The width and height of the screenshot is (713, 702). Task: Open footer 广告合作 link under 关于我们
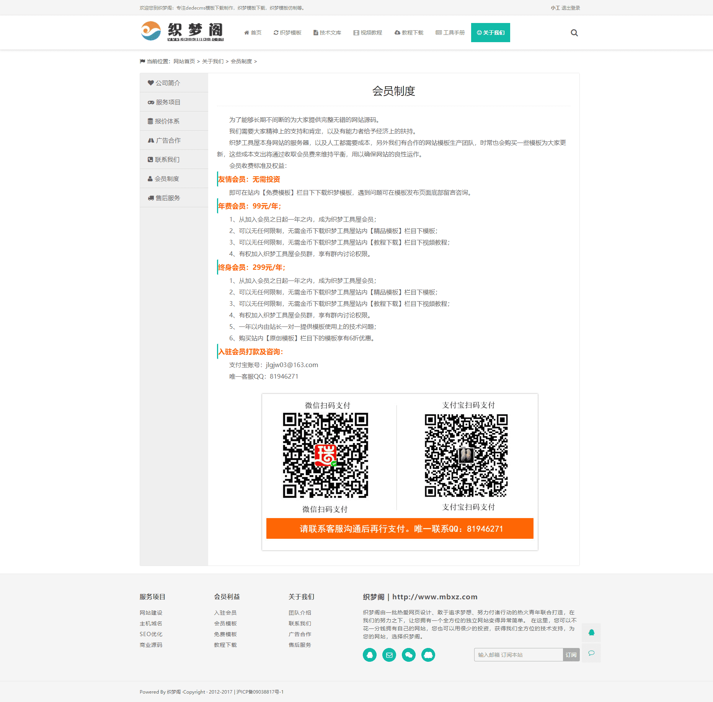click(x=300, y=634)
